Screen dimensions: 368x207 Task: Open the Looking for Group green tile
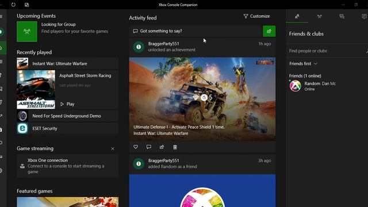(x=27, y=32)
